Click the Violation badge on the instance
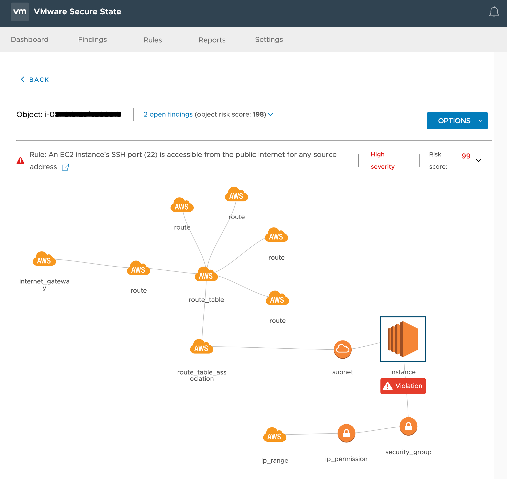This screenshot has height=479, width=507. (x=403, y=386)
